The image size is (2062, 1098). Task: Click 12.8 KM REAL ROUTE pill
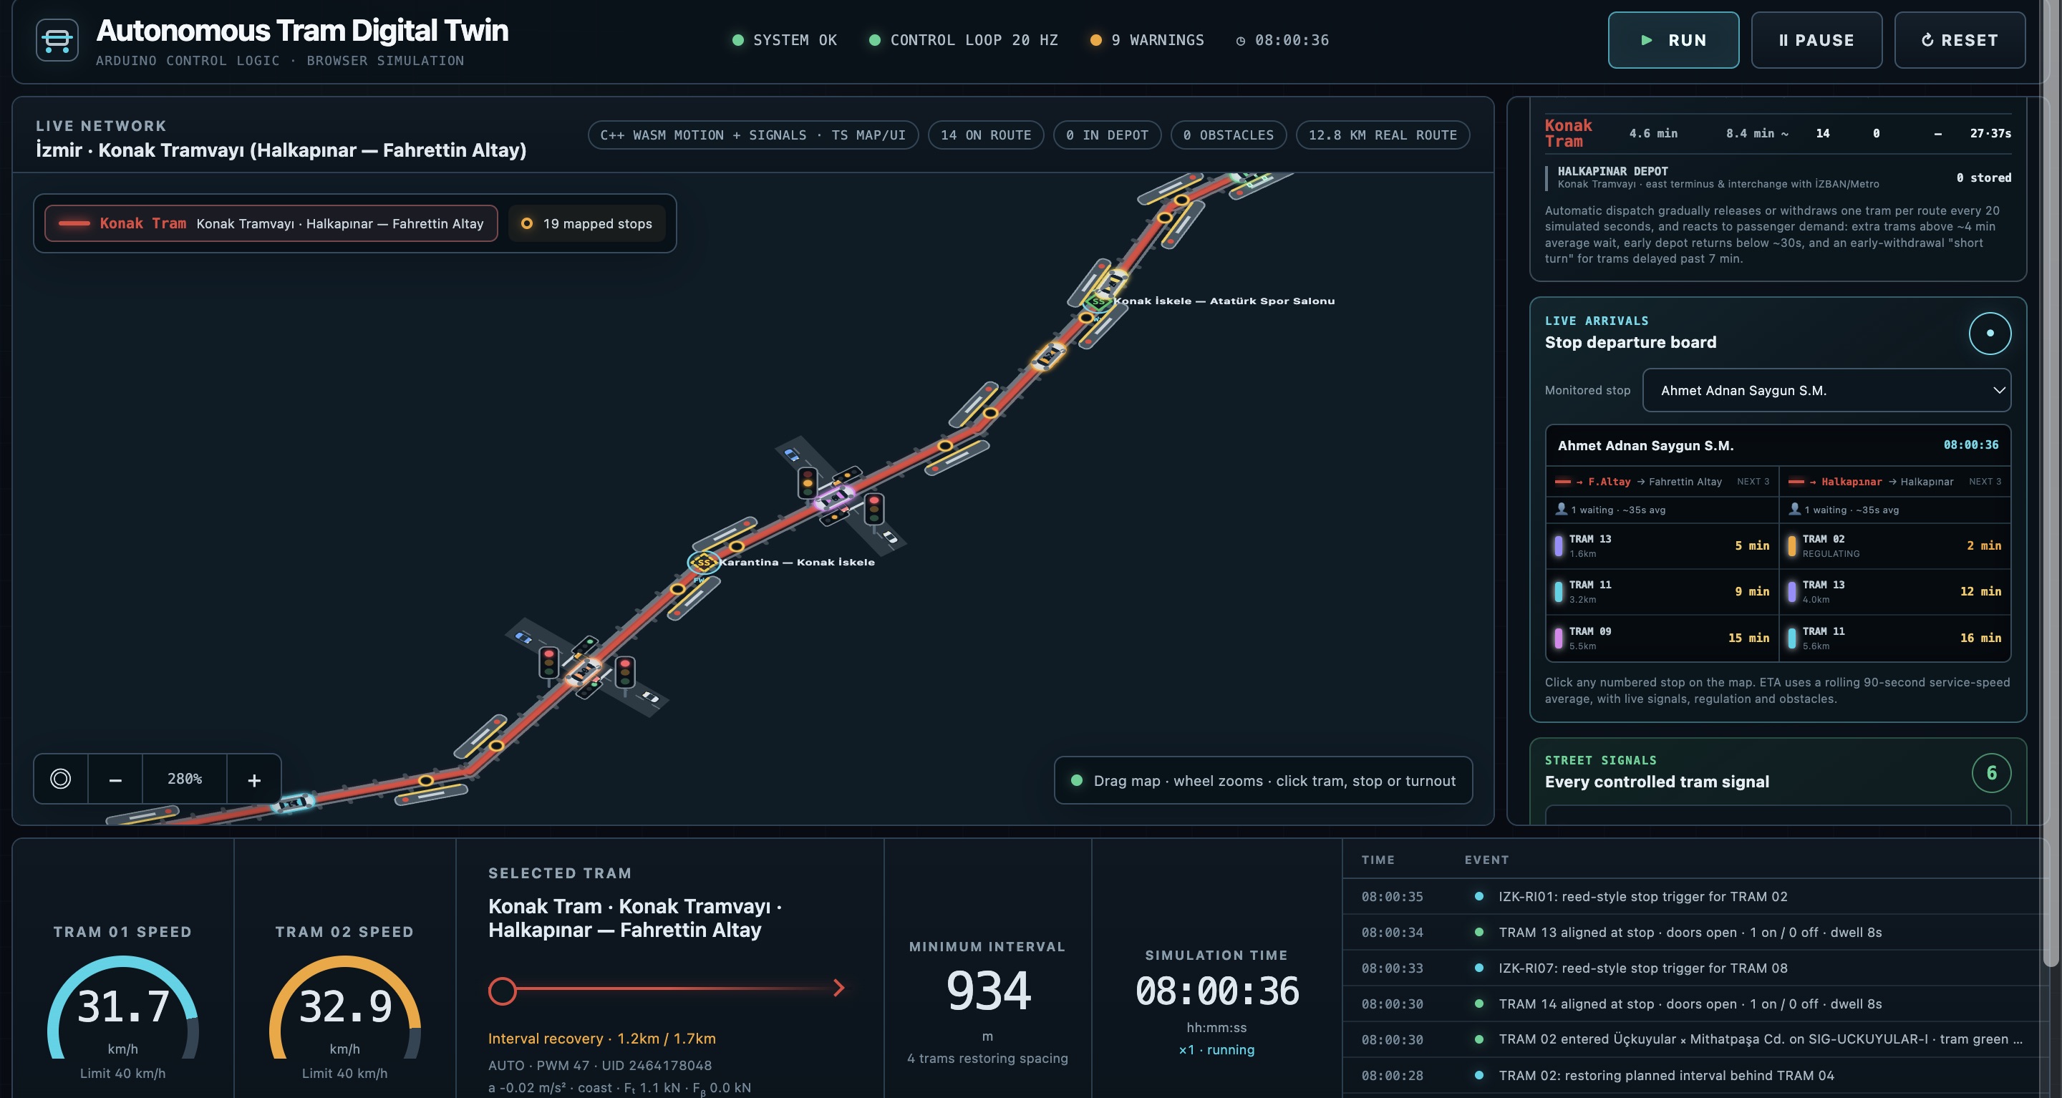tap(1383, 135)
